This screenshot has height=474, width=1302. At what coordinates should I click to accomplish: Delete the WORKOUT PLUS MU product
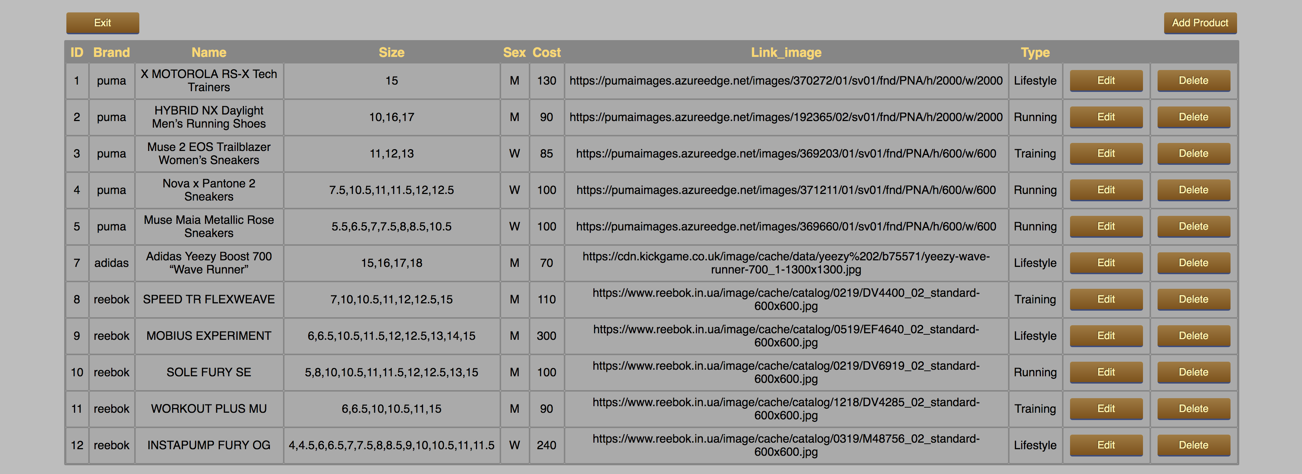point(1193,408)
